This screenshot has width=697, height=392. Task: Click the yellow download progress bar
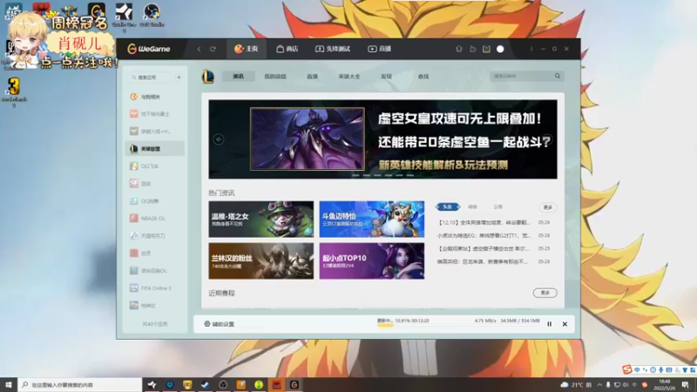coord(385,325)
